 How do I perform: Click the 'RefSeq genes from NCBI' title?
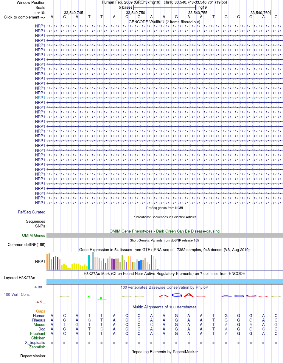(164, 208)
